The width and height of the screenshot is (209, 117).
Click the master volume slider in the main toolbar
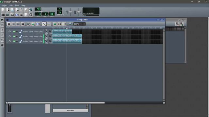coord(70,12)
